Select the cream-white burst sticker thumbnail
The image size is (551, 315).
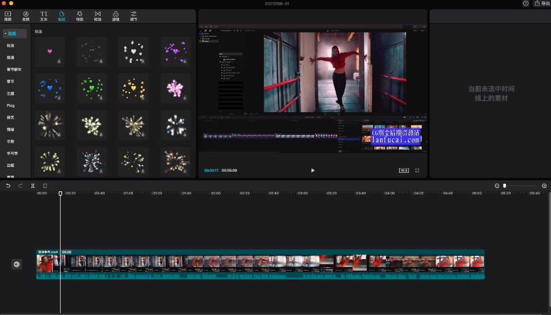click(x=92, y=125)
